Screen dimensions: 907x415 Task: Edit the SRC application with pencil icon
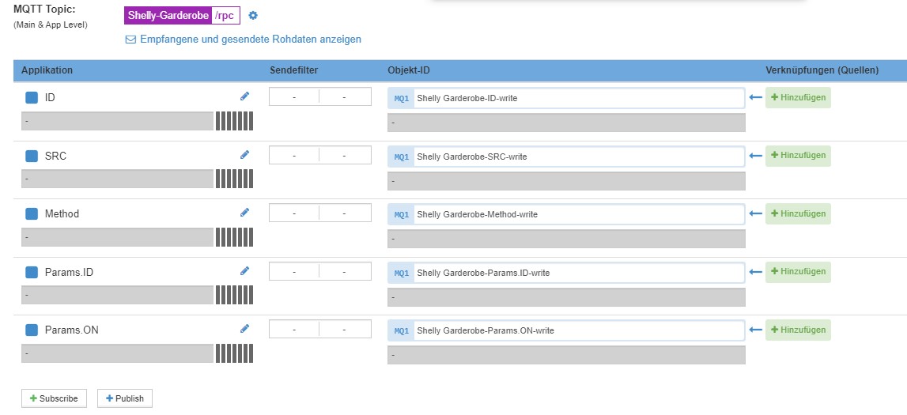244,154
